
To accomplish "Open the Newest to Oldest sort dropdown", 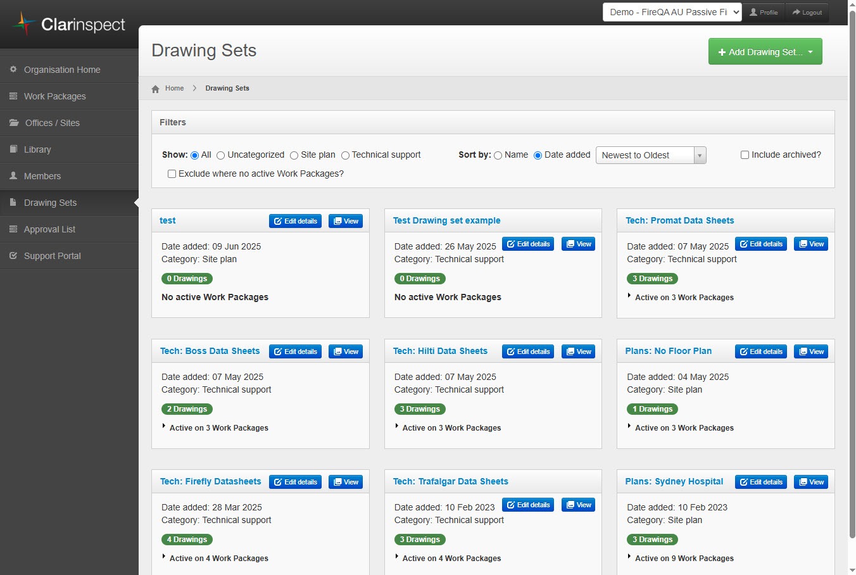I will pos(650,156).
